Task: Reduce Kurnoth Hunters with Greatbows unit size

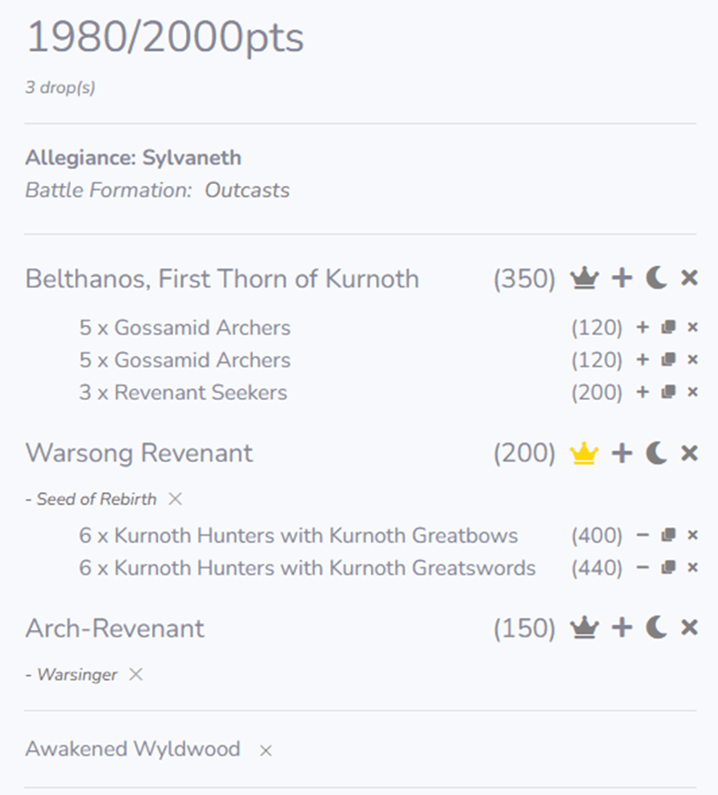Action: coord(642,536)
